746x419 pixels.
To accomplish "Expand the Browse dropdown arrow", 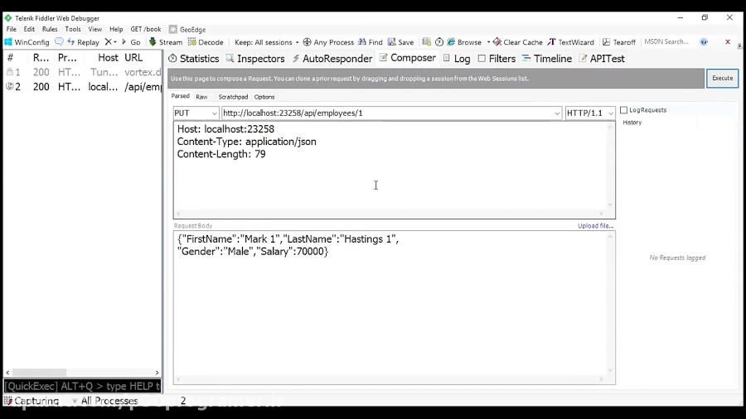I will click(488, 41).
